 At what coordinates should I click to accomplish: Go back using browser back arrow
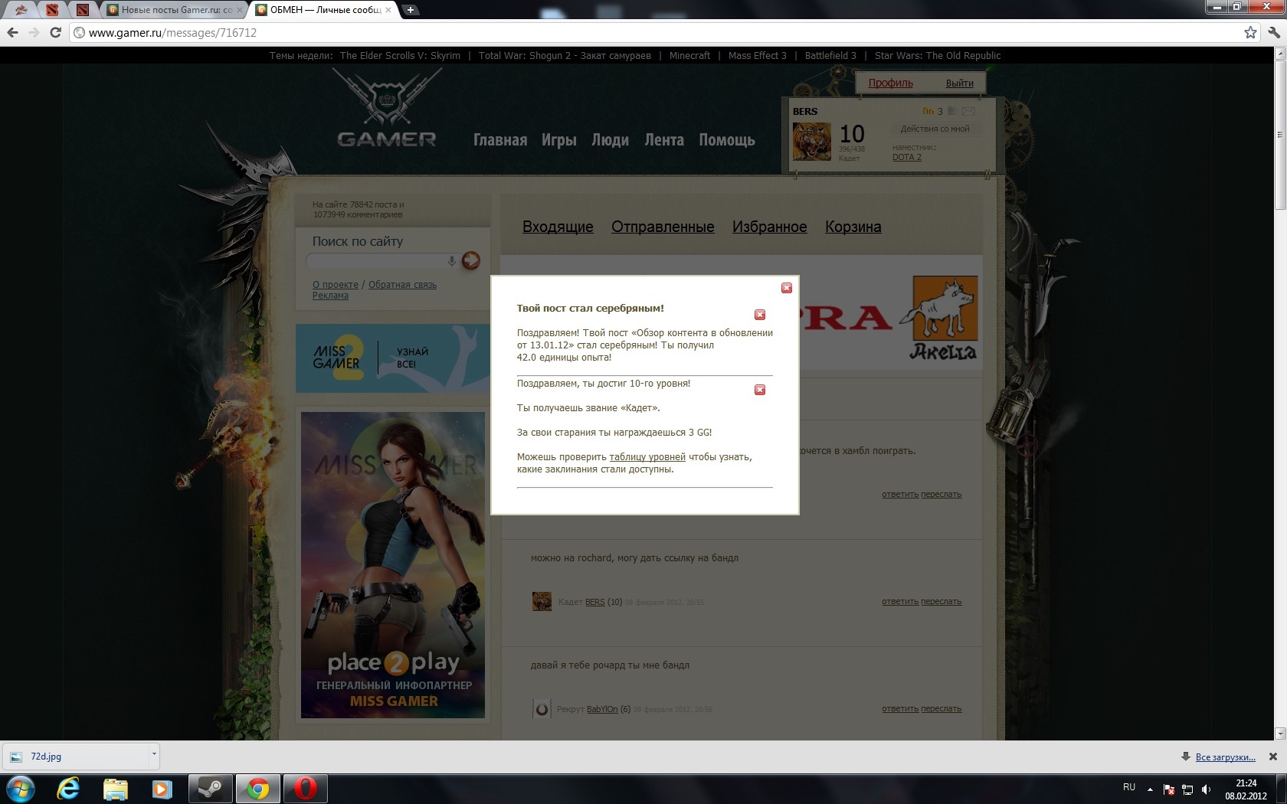pyautogui.click(x=12, y=32)
